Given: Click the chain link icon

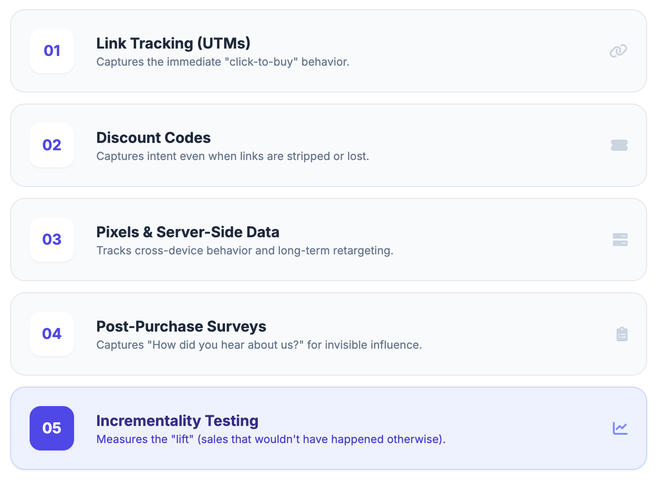Looking at the screenshot, I should (618, 51).
